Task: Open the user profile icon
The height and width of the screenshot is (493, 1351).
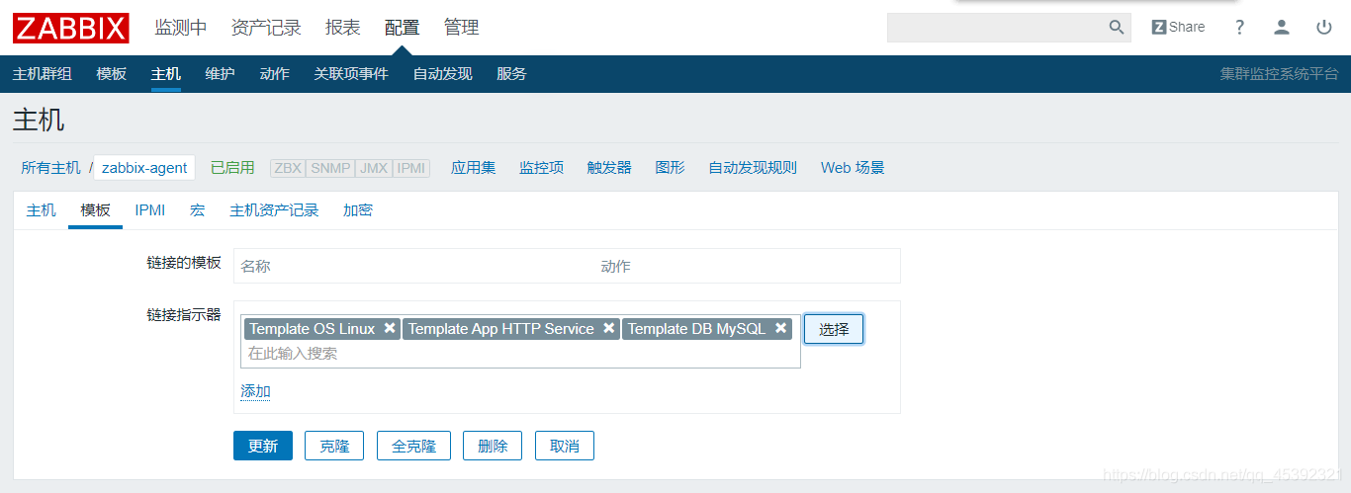Action: 1282,28
